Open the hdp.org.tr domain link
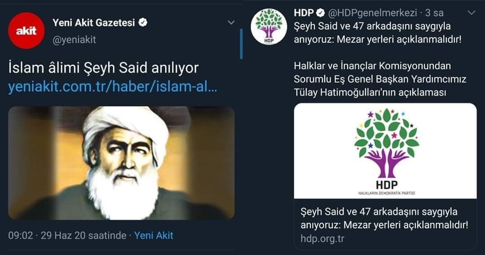Viewport: 485px width, 255px height. click(x=322, y=239)
